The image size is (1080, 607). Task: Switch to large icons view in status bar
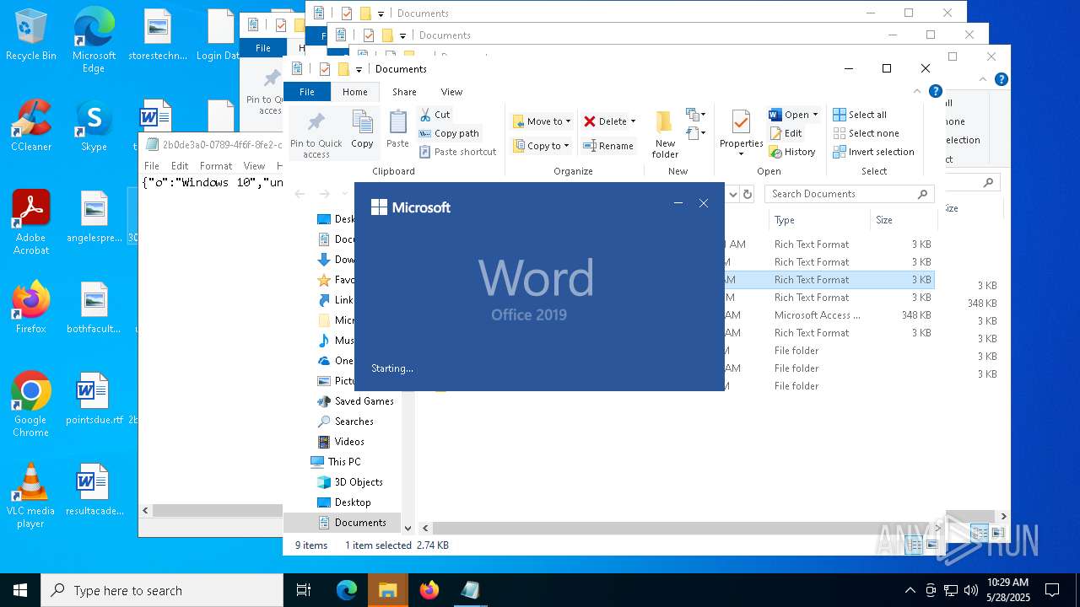[931, 545]
